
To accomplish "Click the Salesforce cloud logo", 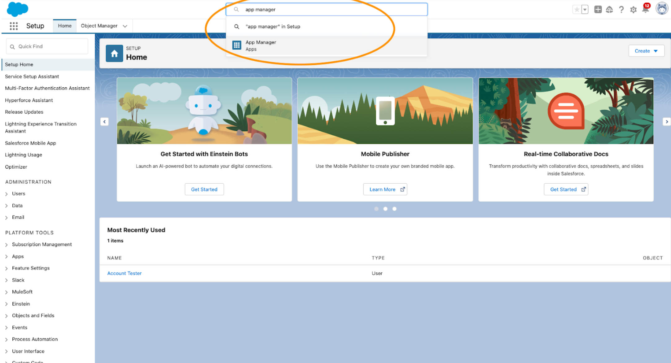I will (17, 9).
